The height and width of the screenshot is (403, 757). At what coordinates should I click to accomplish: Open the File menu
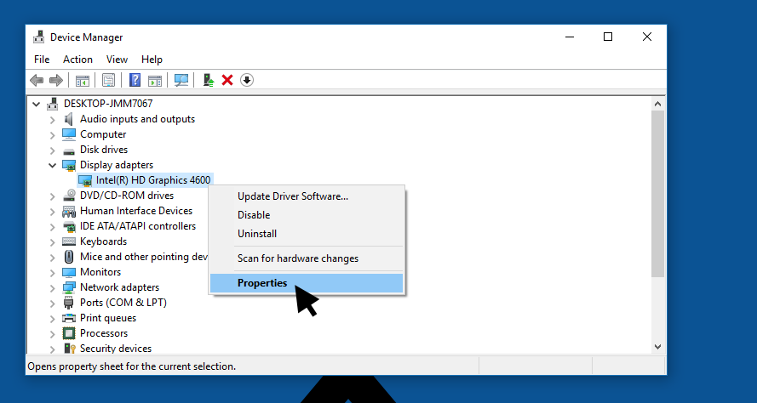coord(42,60)
